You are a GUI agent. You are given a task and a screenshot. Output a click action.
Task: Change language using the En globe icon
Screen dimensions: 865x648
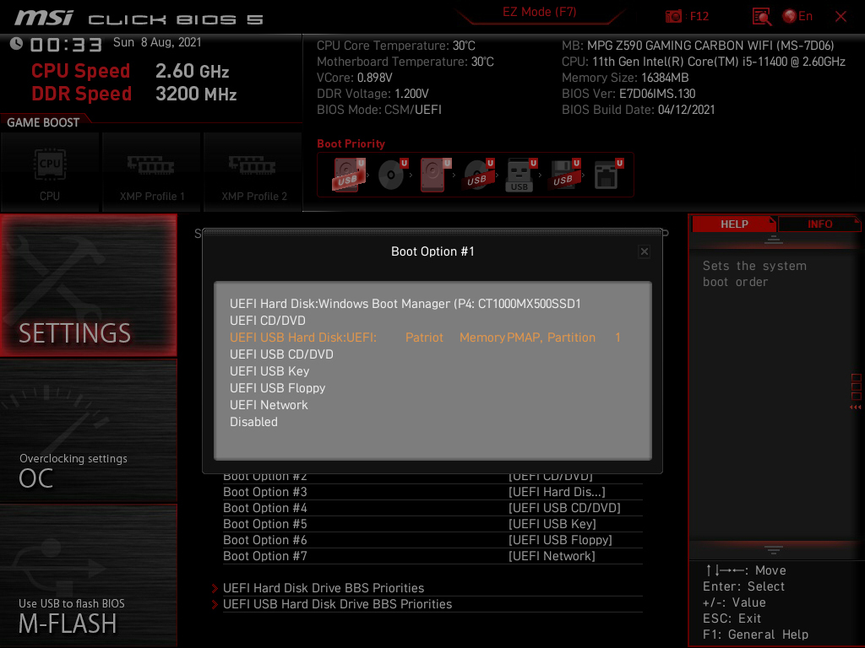point(797,17)
